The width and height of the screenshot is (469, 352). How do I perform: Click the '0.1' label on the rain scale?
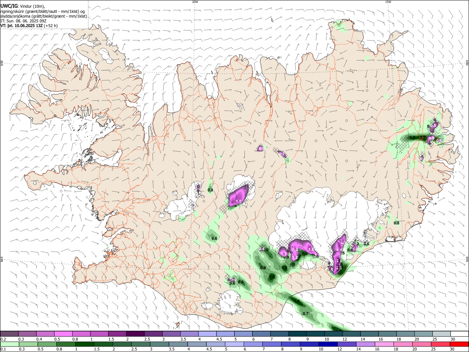pyautogui.click(x=3, y=349)
